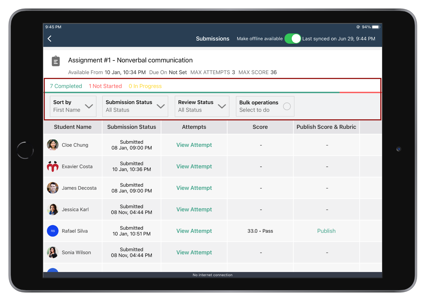
Task: Click the name Sonia Wilson
Action: (76, 252)
